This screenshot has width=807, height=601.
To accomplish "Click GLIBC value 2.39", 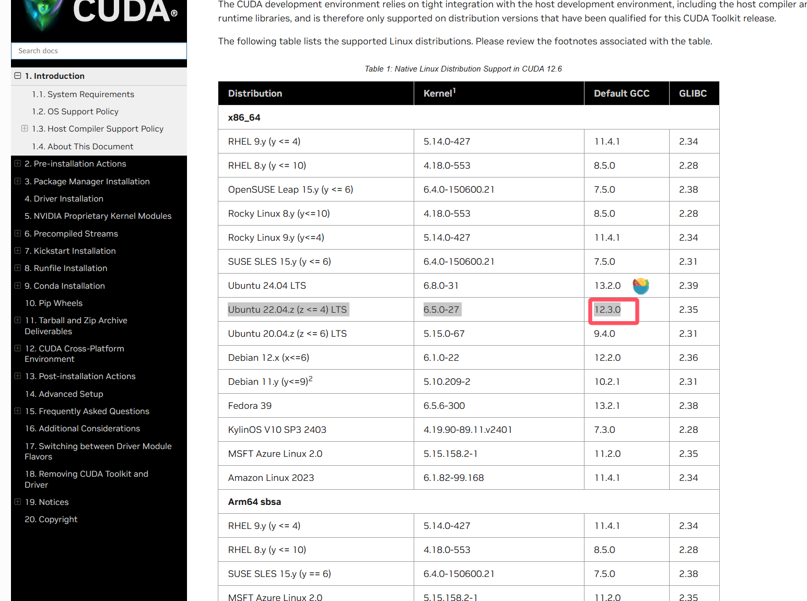I will (x=688, y=286).
